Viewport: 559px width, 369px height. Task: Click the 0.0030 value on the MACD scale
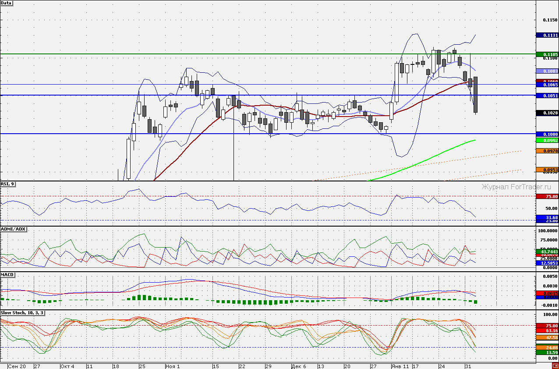click(x=550, y=286)
